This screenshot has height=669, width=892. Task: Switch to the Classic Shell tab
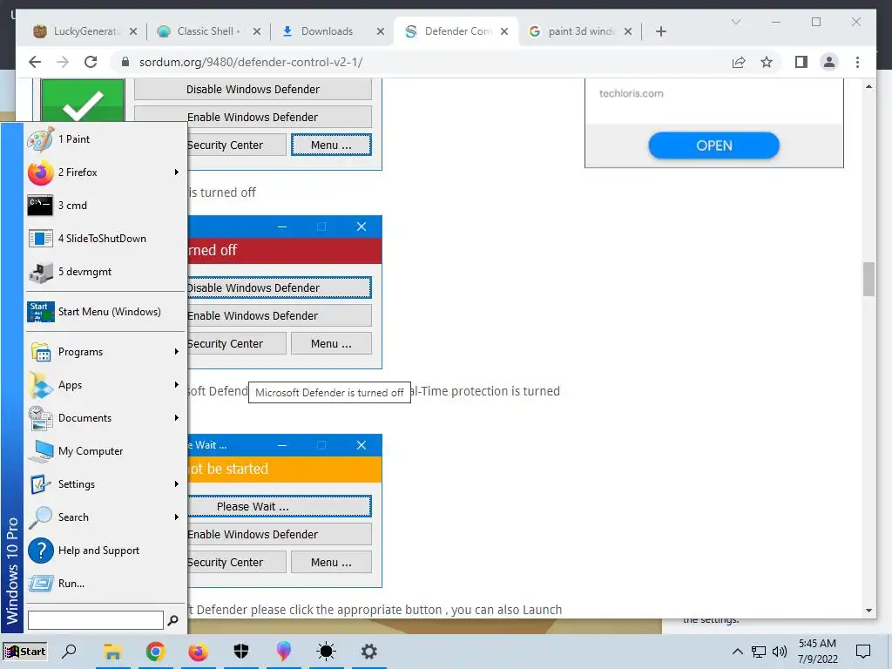pos(207,31)
